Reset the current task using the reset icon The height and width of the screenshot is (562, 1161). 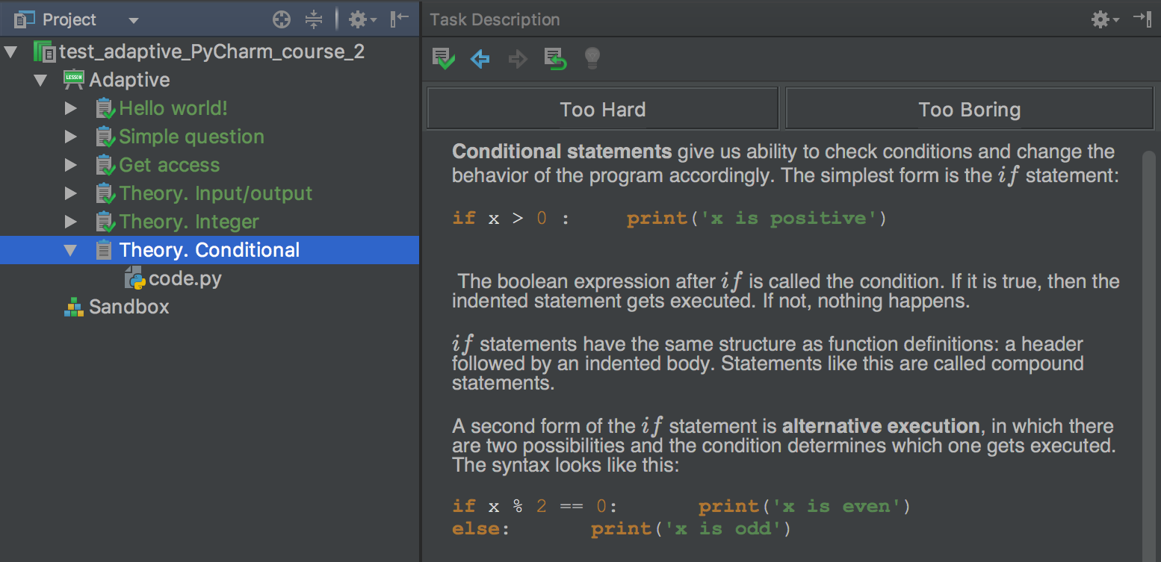pyautogui.click(x=554, y=59)
